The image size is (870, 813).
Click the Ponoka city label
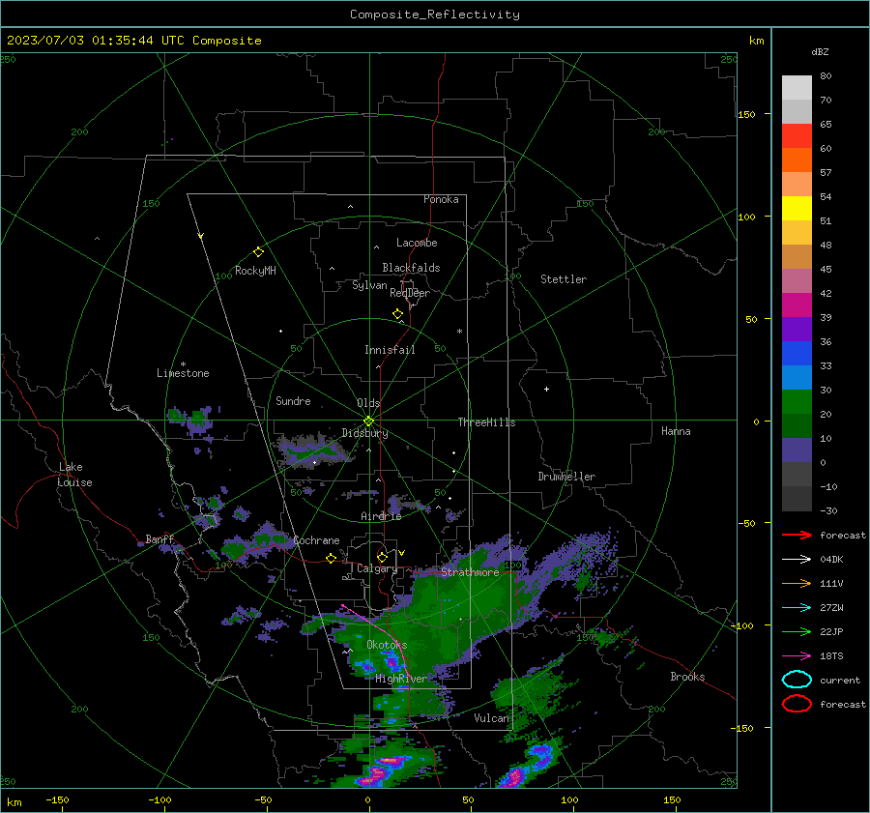point(441,199)
